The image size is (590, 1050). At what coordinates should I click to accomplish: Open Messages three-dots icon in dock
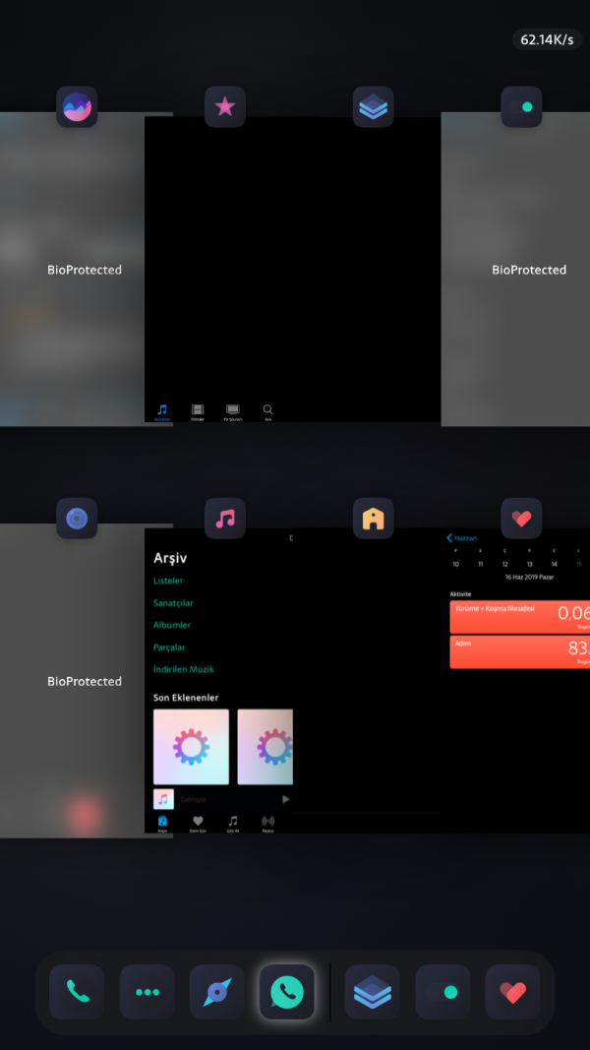click(x=147, y=992)
